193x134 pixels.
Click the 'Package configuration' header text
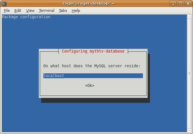coord(26,17)
